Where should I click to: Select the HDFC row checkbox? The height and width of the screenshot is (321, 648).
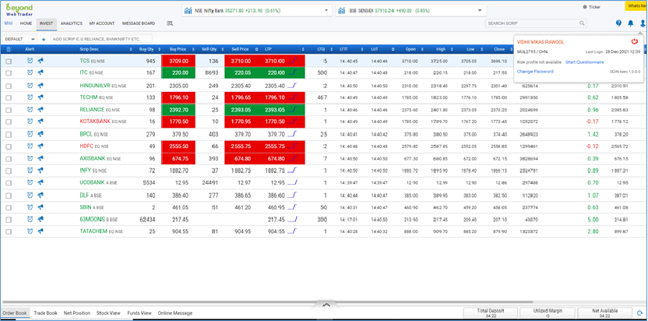[x=9, y=146]
